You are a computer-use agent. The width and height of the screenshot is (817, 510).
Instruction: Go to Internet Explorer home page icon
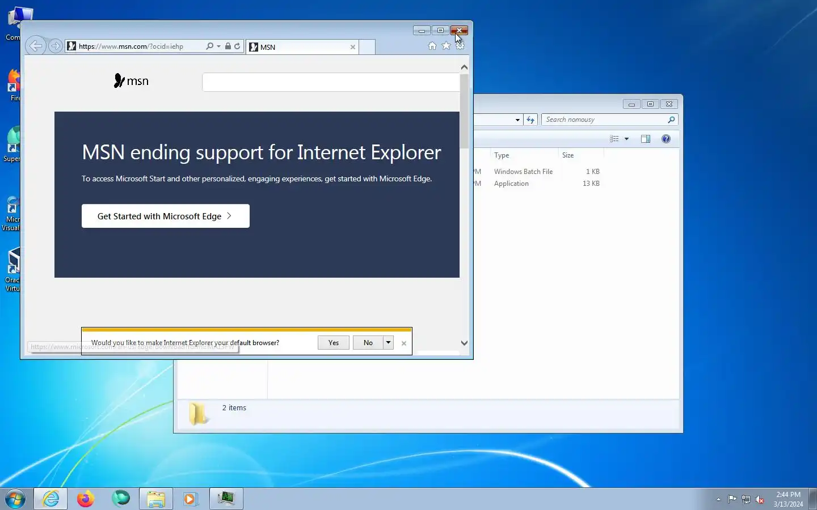[432, 46]
